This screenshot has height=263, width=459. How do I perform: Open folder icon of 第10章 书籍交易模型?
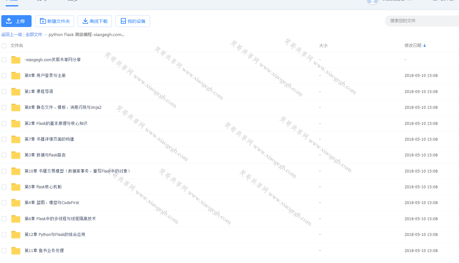16,171
